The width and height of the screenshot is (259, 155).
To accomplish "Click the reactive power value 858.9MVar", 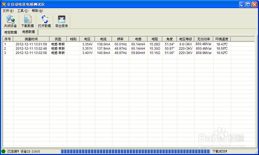I will [x=204, y=53].
